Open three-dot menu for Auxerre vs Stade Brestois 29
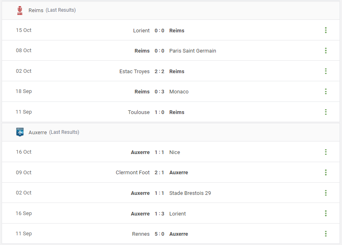The image size is (342, 245). [326, 193]
